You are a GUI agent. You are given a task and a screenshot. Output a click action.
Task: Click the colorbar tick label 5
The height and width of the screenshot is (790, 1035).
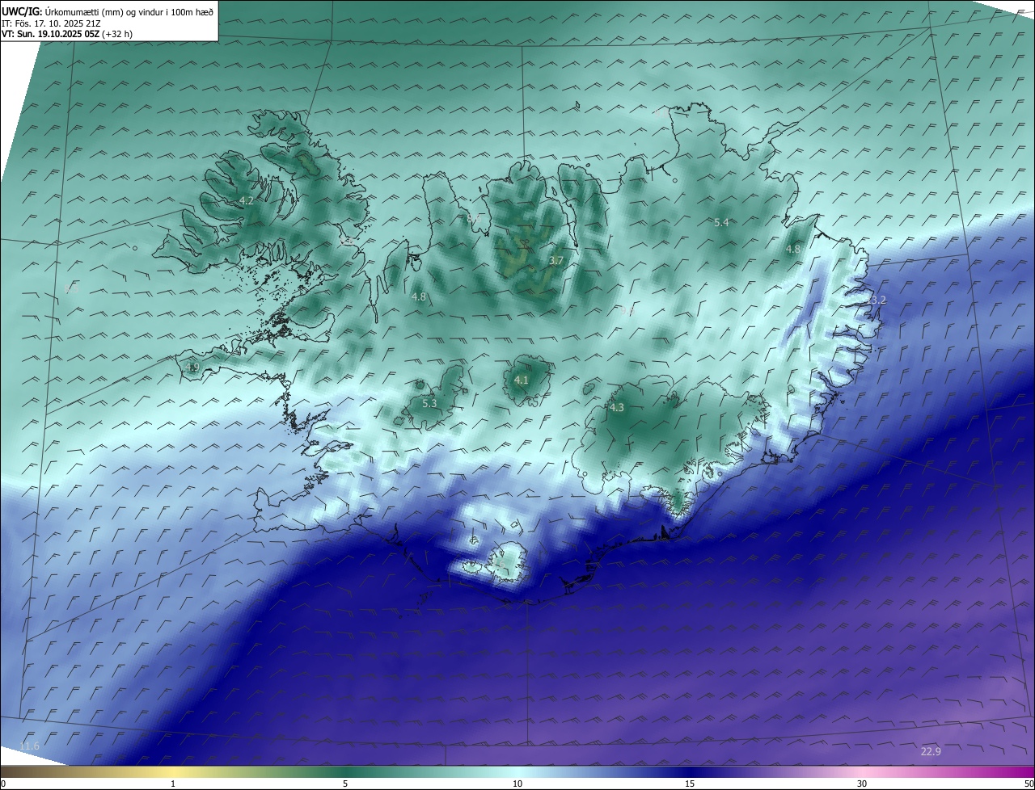345,784
